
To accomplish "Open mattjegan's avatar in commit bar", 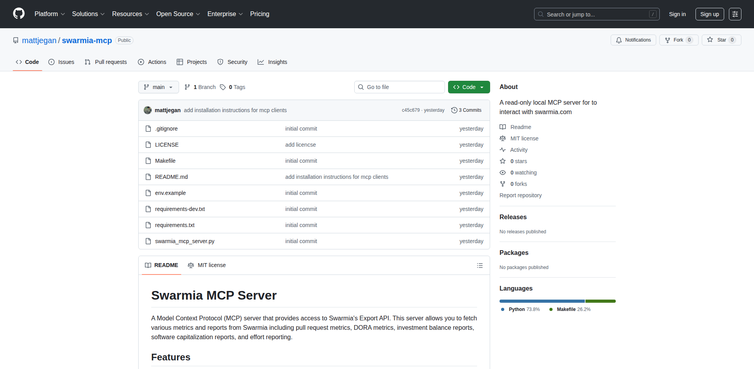I will (148, 110).
